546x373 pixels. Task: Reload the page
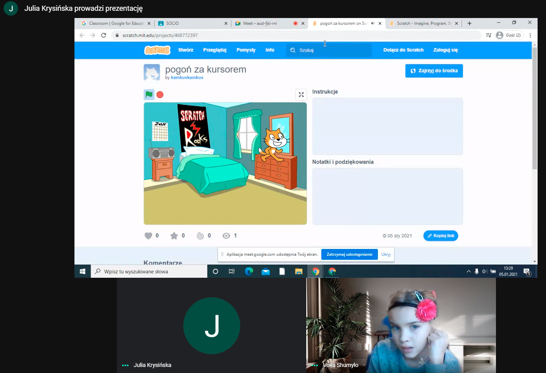104,35
